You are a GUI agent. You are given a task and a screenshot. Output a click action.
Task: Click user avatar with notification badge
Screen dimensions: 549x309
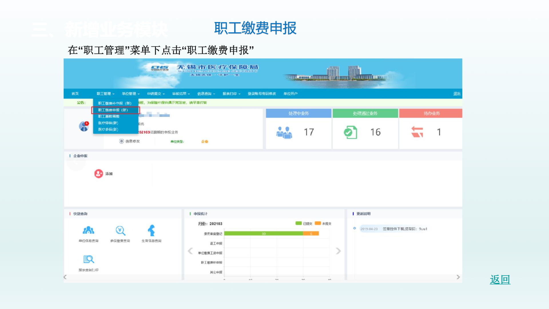coord(84,126)
